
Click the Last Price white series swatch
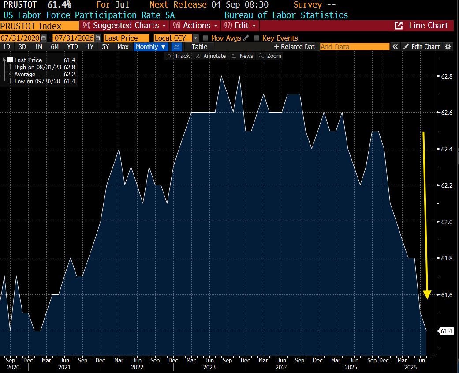coord(10,60)
